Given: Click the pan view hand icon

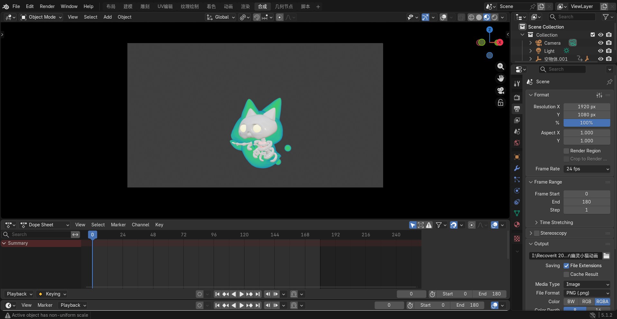Looking at the screenshot, I should click(x=501, y=78).
